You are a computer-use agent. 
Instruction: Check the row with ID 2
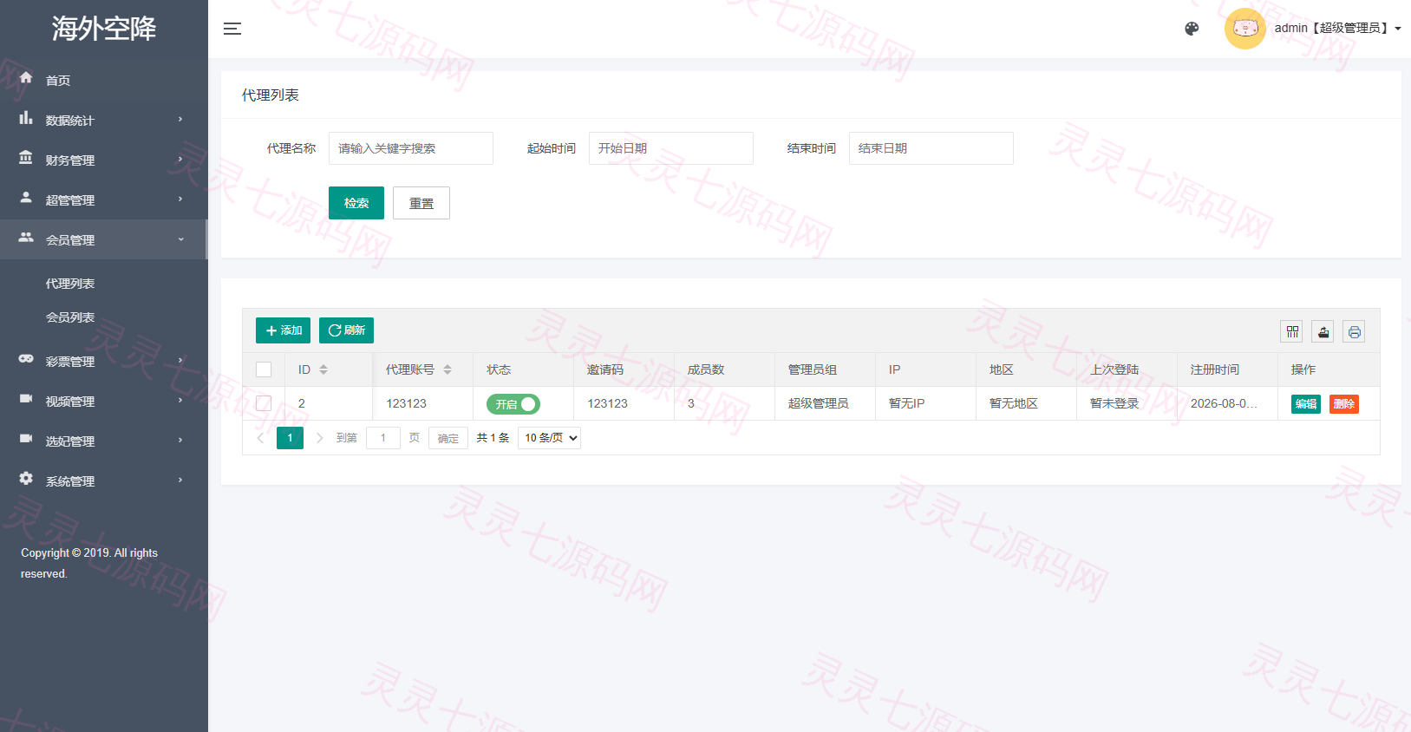coord(264,403)
